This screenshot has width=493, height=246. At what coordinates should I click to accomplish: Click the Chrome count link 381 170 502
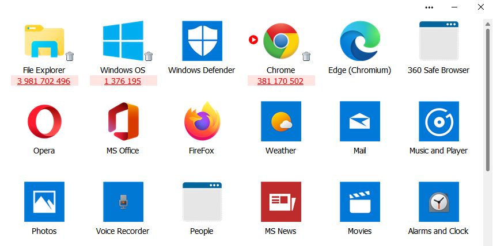click(x=280, y=81)
